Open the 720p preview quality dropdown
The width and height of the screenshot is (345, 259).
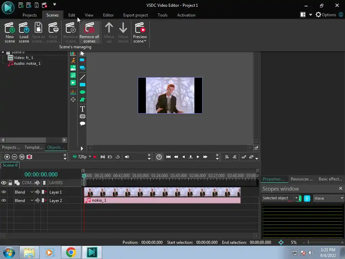coord(90,156)
